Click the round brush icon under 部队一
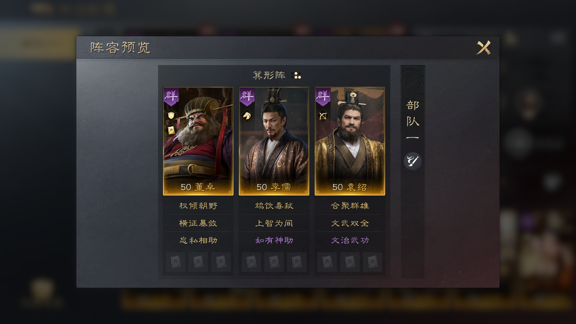Viewport: 576px width, 324px height. [x=413, y=161]
